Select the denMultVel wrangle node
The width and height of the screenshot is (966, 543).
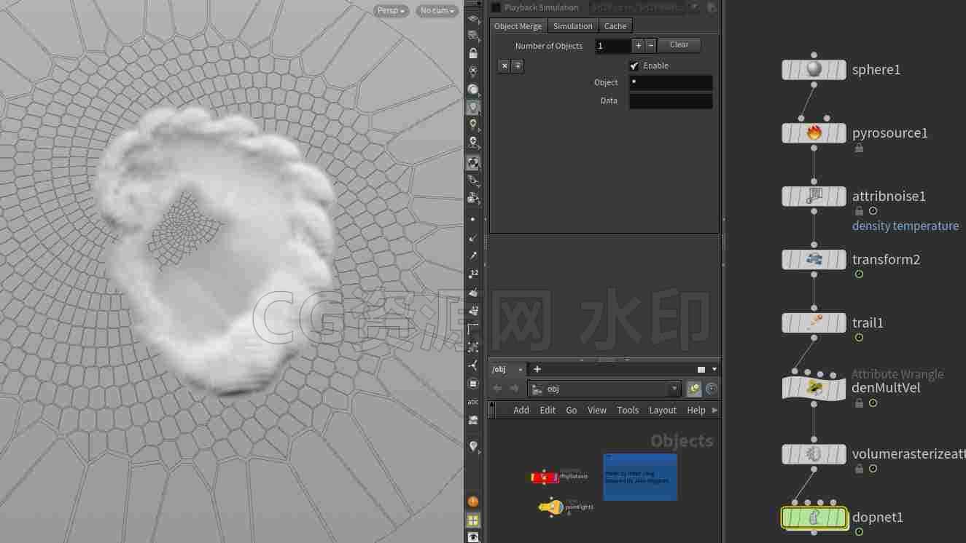(814, 388)
